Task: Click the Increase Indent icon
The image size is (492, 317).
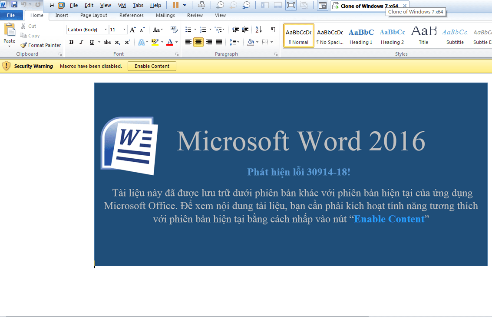Action: (245, 30)
